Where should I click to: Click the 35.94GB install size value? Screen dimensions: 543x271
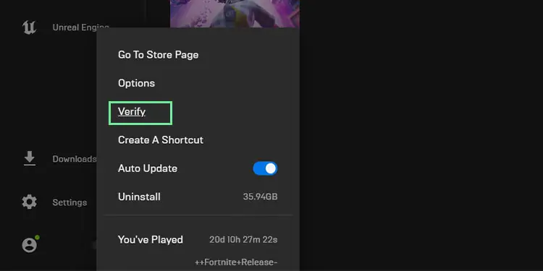pos(260,197)
